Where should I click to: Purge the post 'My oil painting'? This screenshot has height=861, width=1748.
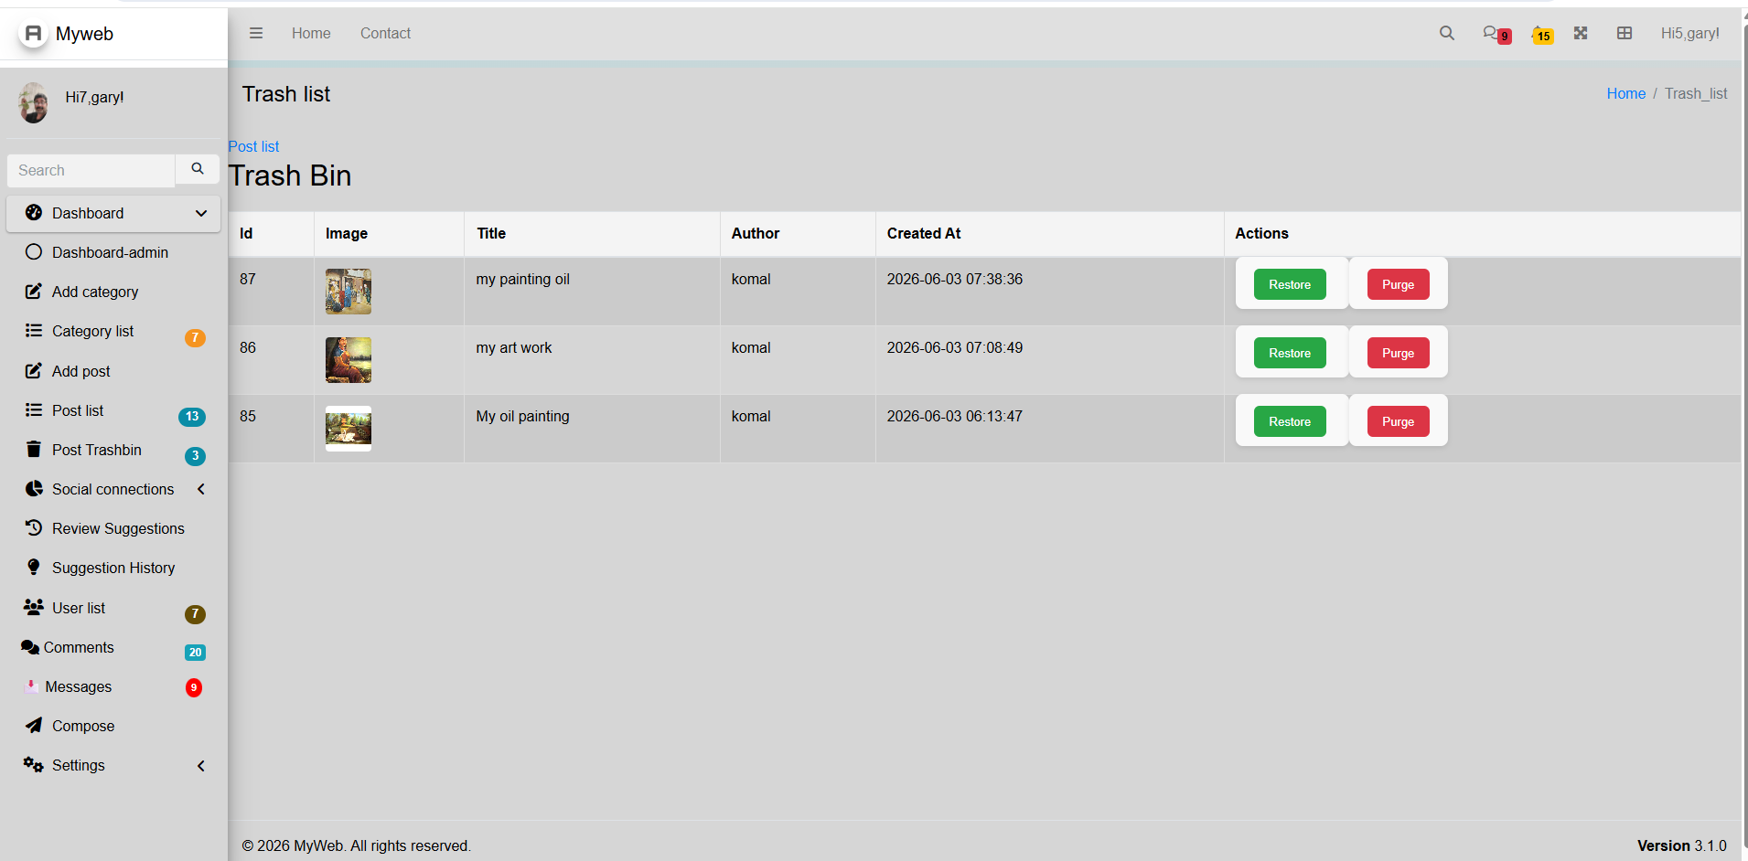1398,421
